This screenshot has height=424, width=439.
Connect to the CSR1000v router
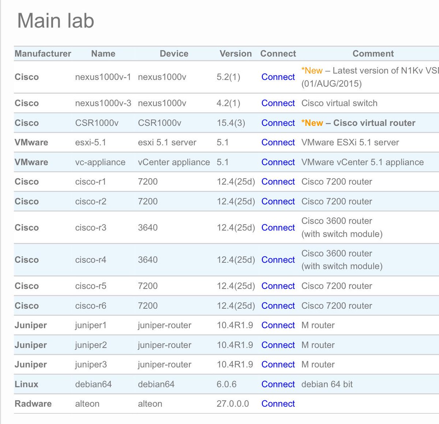[278, 123]
